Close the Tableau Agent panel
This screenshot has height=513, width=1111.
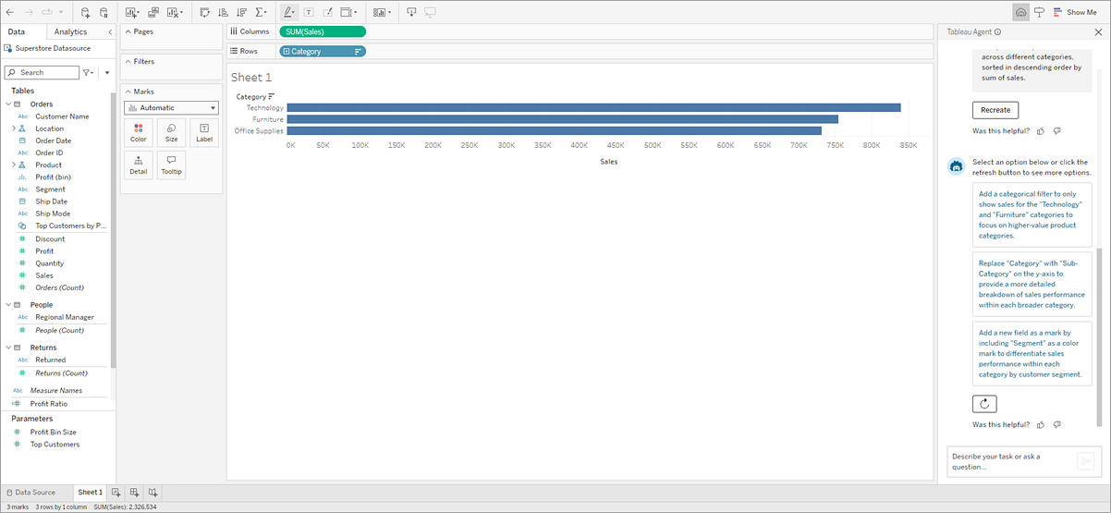(x=1096, y=31)
